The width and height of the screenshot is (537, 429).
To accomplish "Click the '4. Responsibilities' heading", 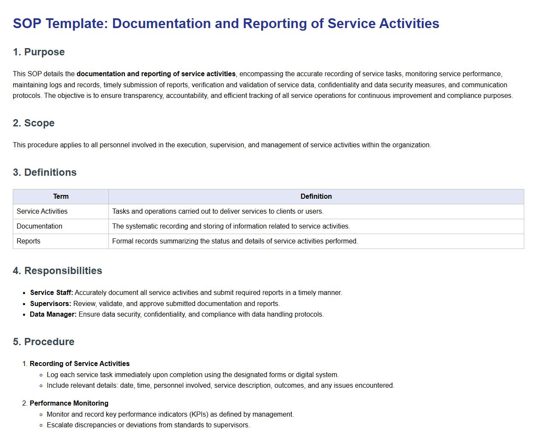I will click(57, 271).
